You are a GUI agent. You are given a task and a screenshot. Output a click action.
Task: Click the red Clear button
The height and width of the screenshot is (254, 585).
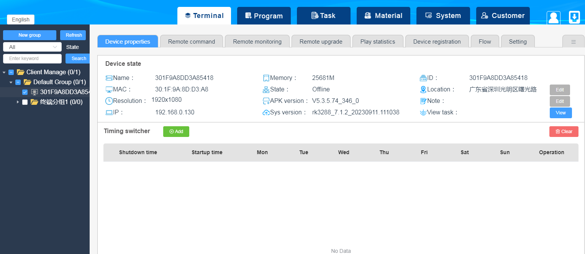[564, 132]
